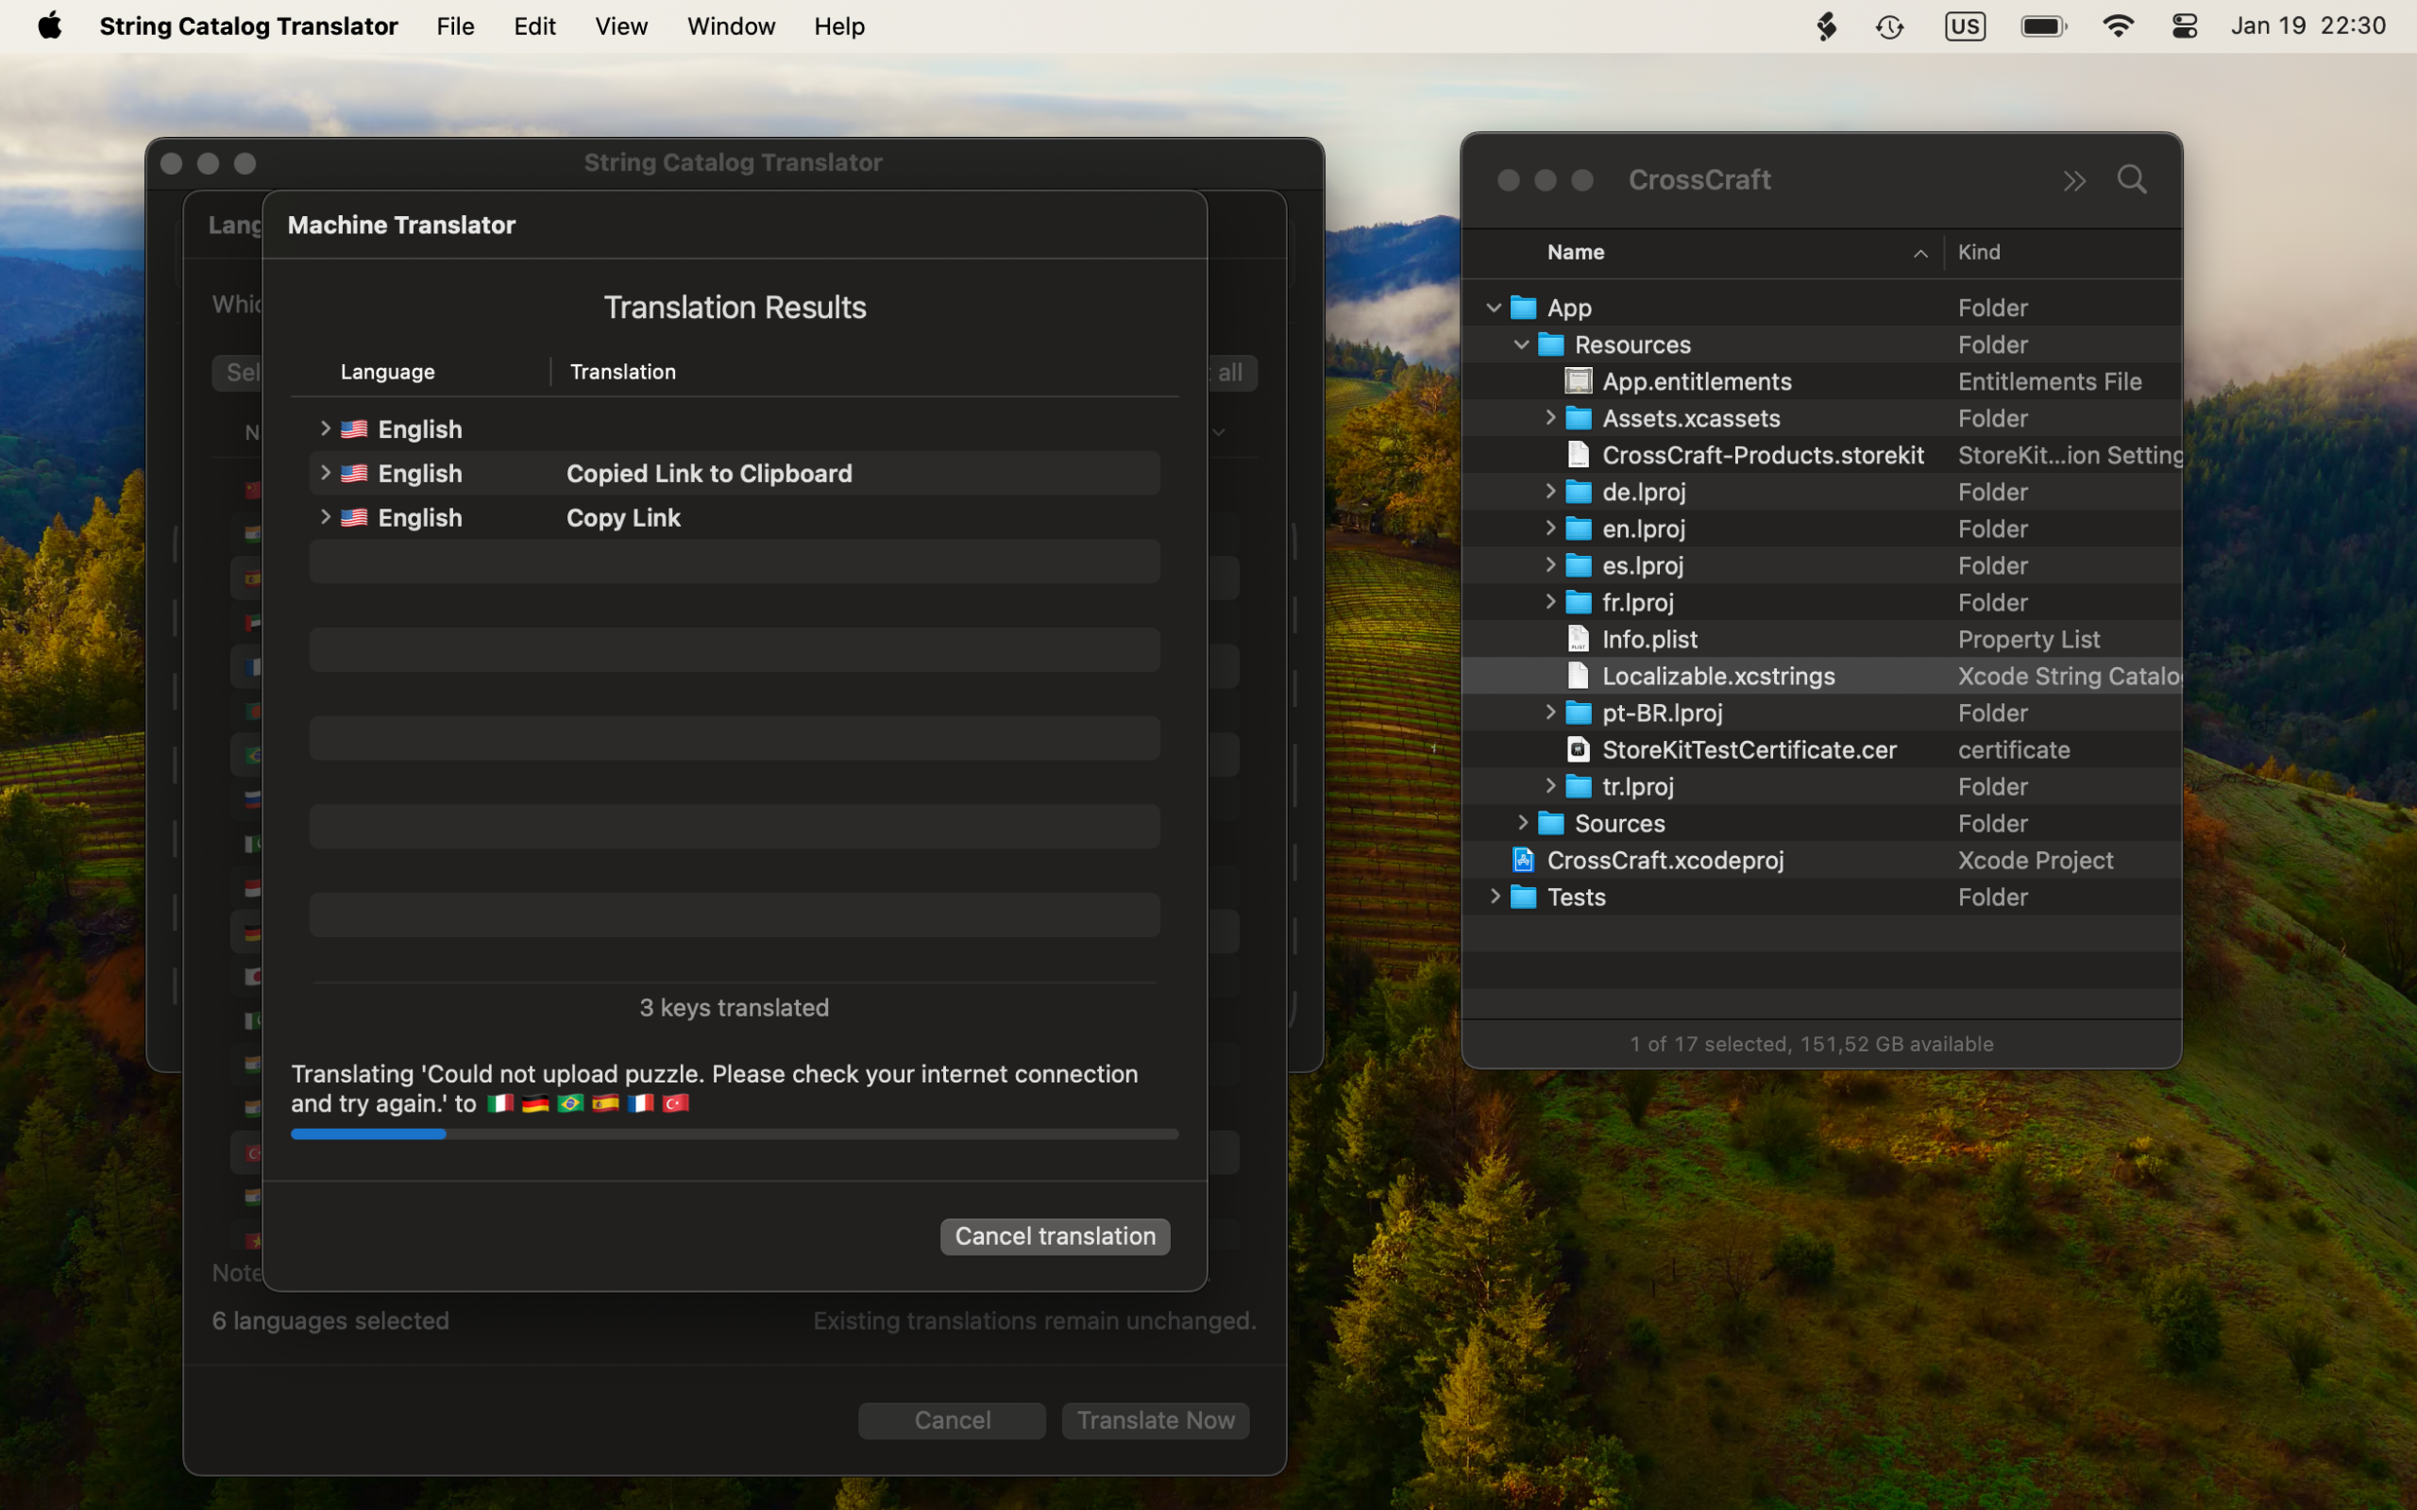Click the '6 languages selected' label
2417x1510 pixels.
coord(330,1321)
